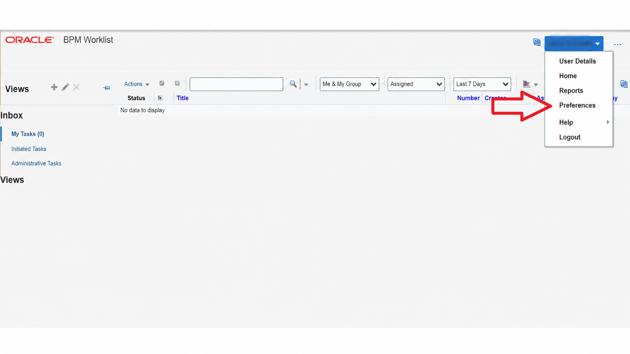The width and height of the screenshot is (630, 354).
Task: Open the Assigned status dropdown
Action: click(x=416, y=84)
